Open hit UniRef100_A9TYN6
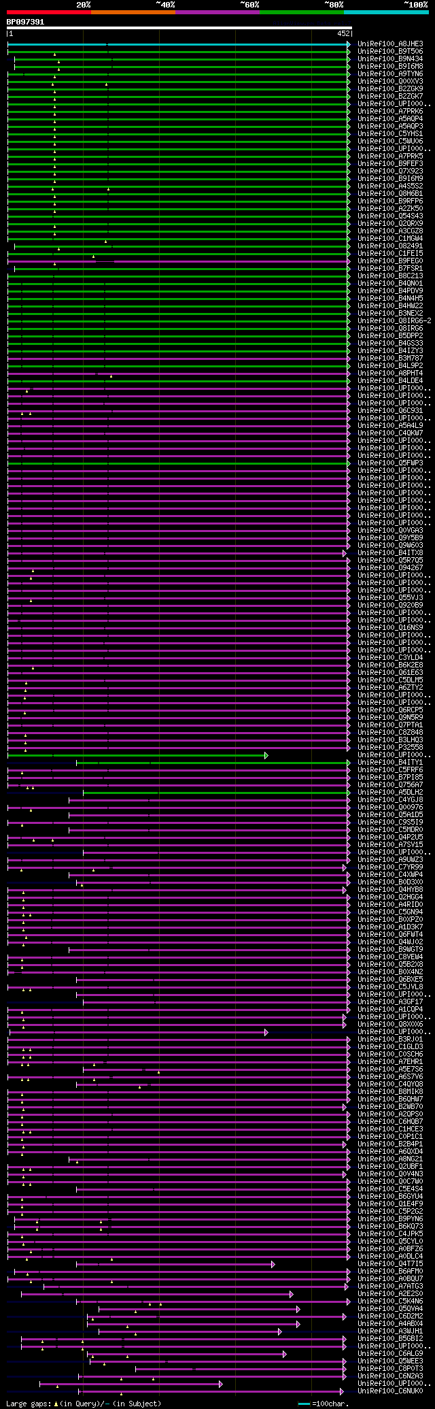This screenshot has width=435, height=1409. point(390,74)
